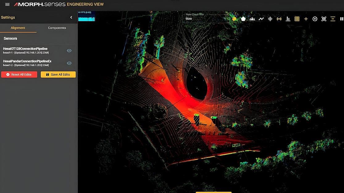
Task: Select the pentagon zone icon
Action: [x=243, y=19]
